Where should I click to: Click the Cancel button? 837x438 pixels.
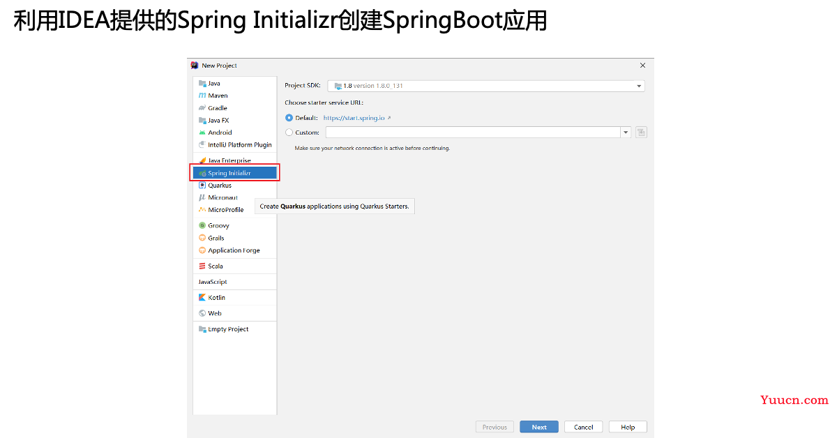click(584, 427)
